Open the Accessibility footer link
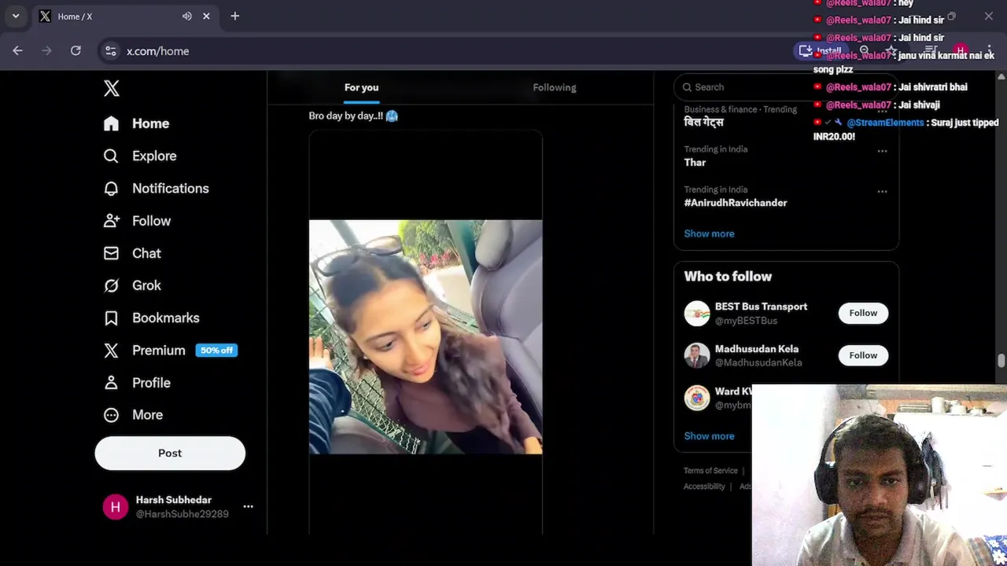Screen dimensions: 1007x566 [x=704, y=487]
